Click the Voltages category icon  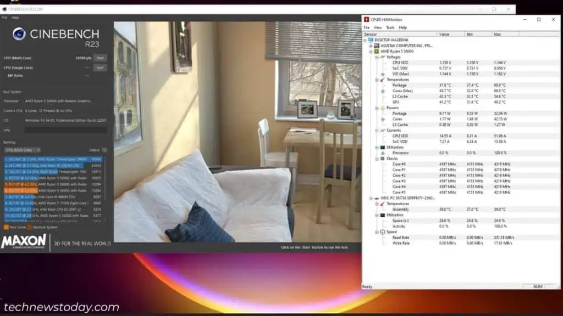click(x=383, y=57)
